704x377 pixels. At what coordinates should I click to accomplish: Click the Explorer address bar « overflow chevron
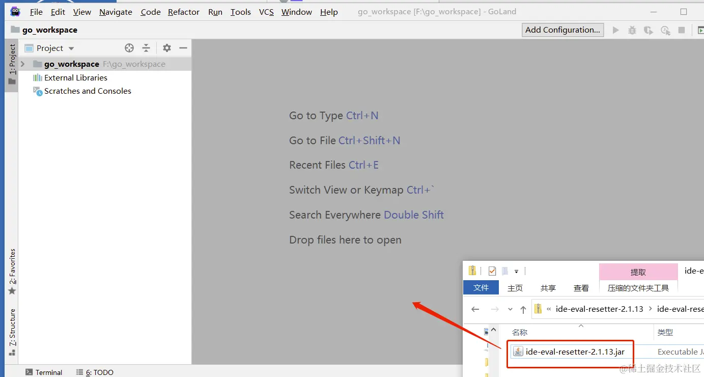[x=549, y=309]
